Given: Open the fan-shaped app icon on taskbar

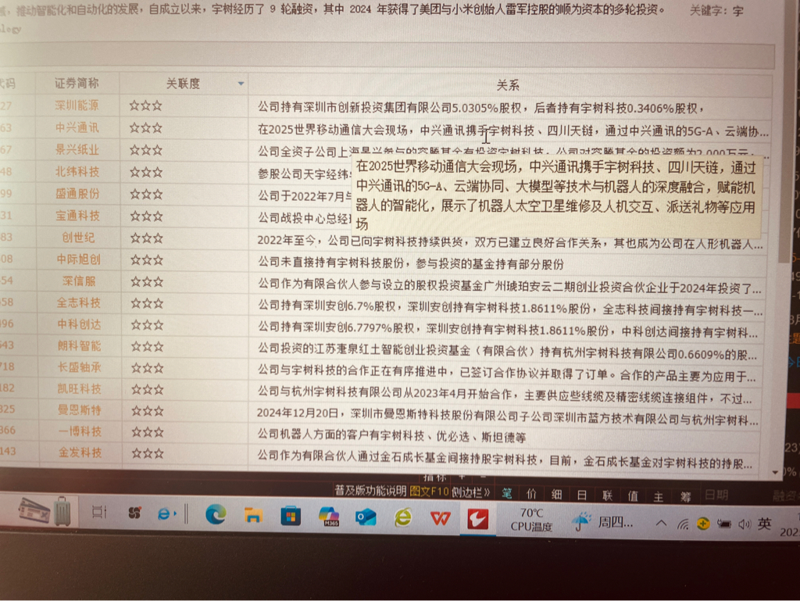Looking at the screenshot, I should click(134, 513).
